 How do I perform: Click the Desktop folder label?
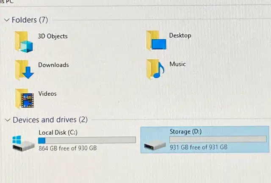point(180,36)
